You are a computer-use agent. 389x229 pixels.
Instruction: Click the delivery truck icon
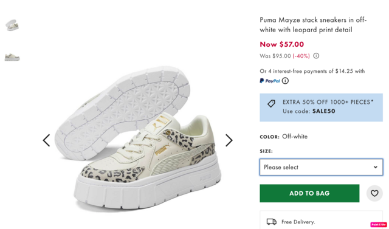coord(272,222)
